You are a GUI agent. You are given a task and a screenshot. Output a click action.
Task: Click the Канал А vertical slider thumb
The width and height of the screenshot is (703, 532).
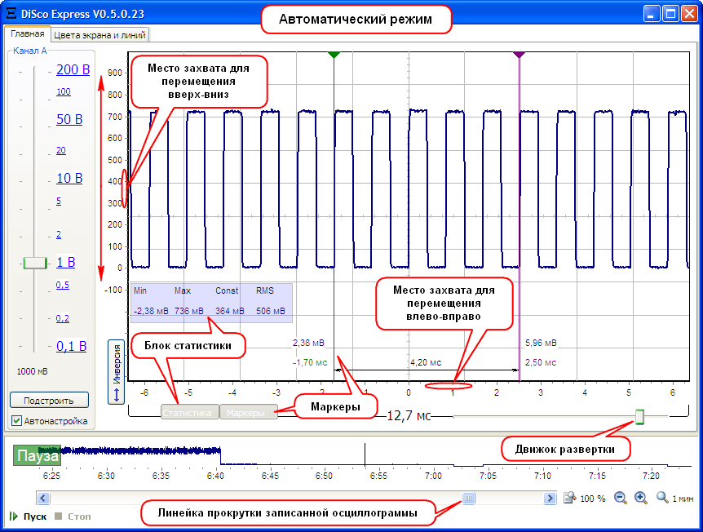point(35,263)
